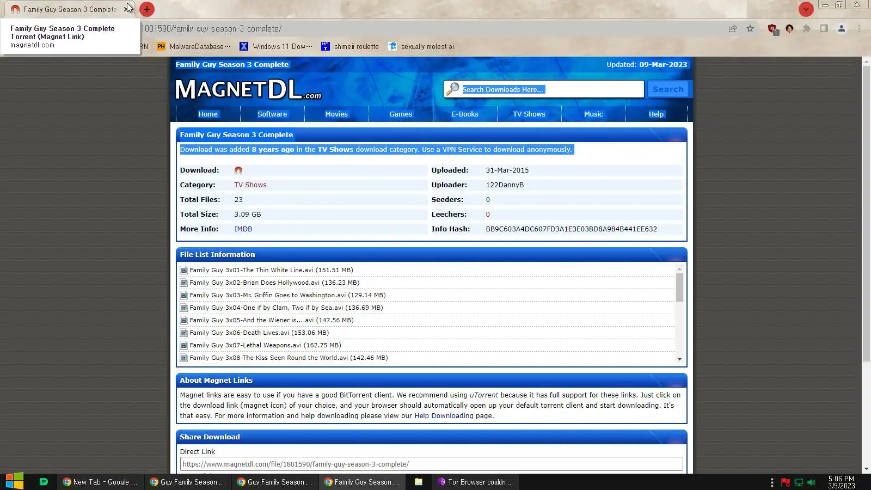Click the face avatar extension icon
The height and width of the screenshot is (490, 871).
[789, 29]
